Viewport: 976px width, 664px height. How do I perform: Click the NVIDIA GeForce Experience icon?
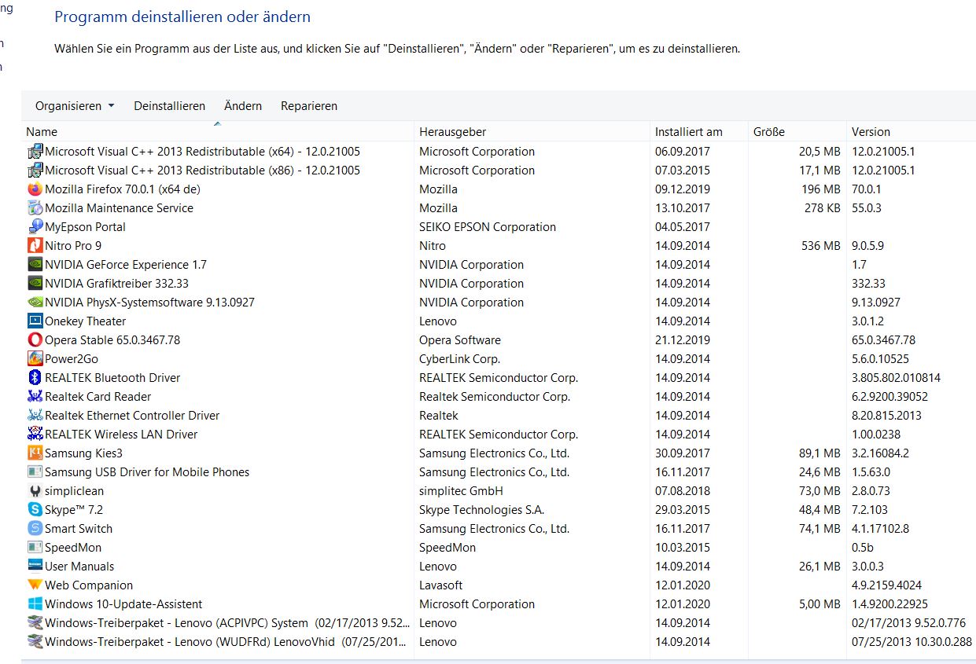point(35,264)
